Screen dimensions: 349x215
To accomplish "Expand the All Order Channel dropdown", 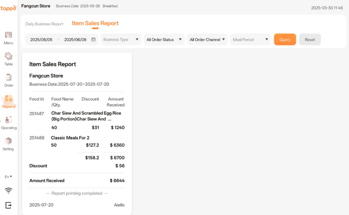I will point(207,39).
